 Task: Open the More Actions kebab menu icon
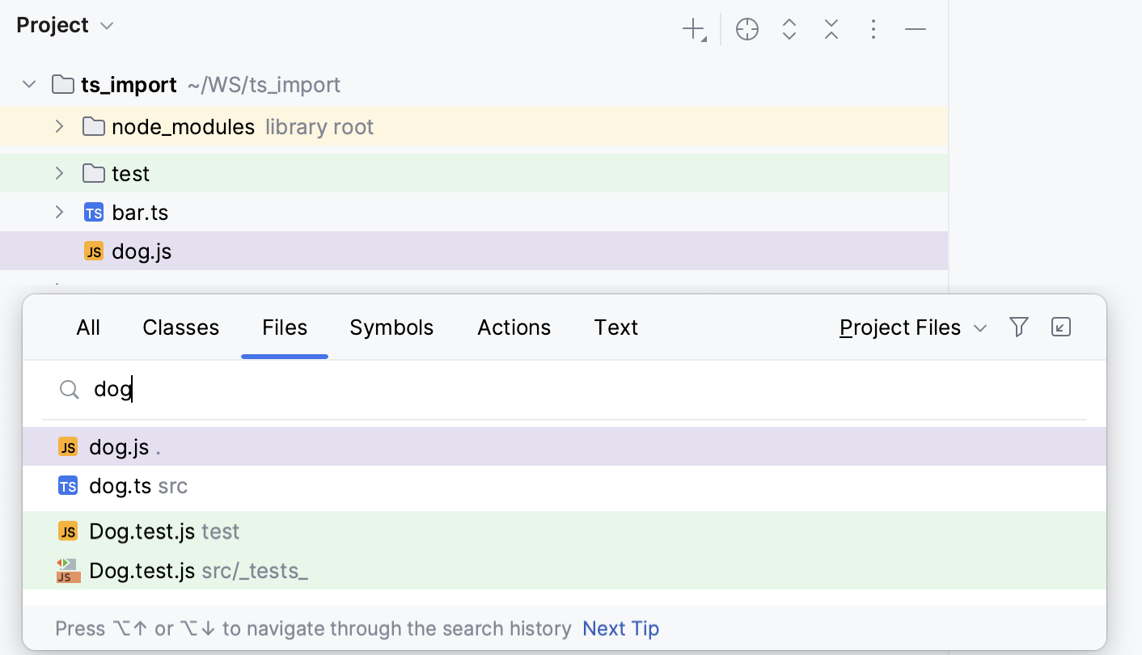tap(873, 29)
